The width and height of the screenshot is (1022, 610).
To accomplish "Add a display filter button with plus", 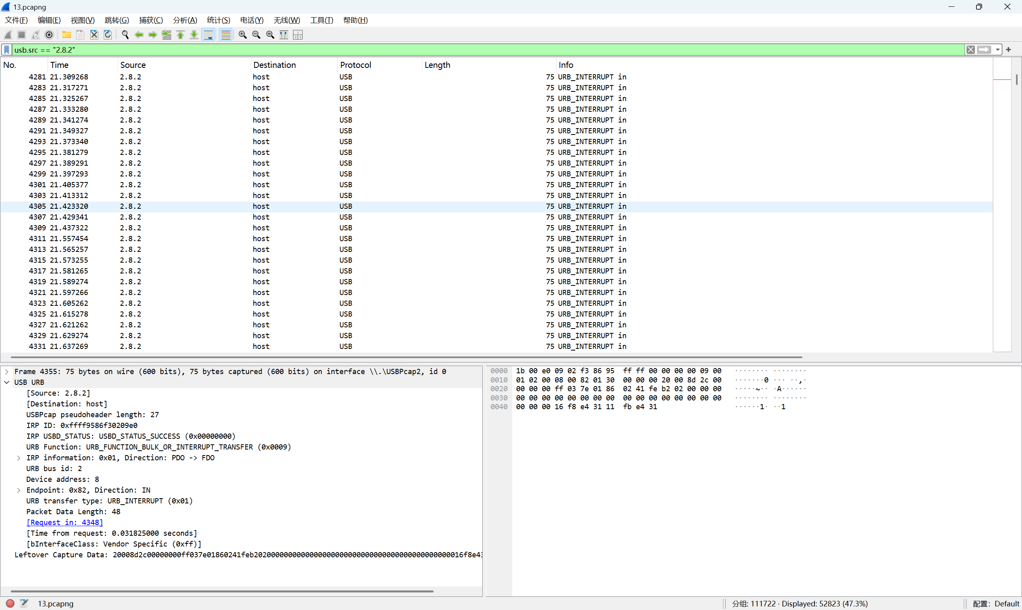I will point(1008,50).
